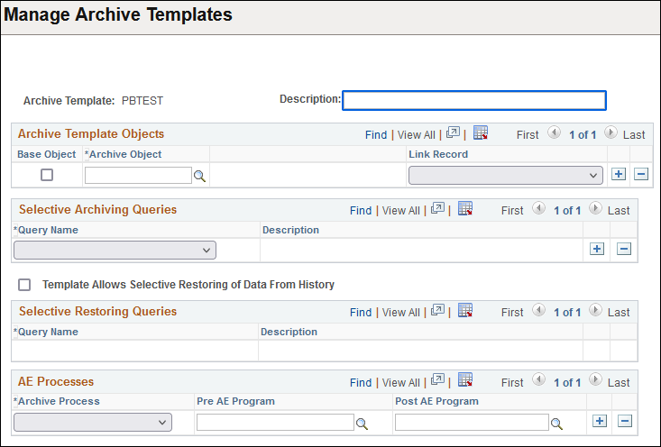Viewport: 661px width, 447px height.
Task: Download Selective Archiving Queries grid to spreadsheet
Action: pyautogui.click(x=465, y=208)
